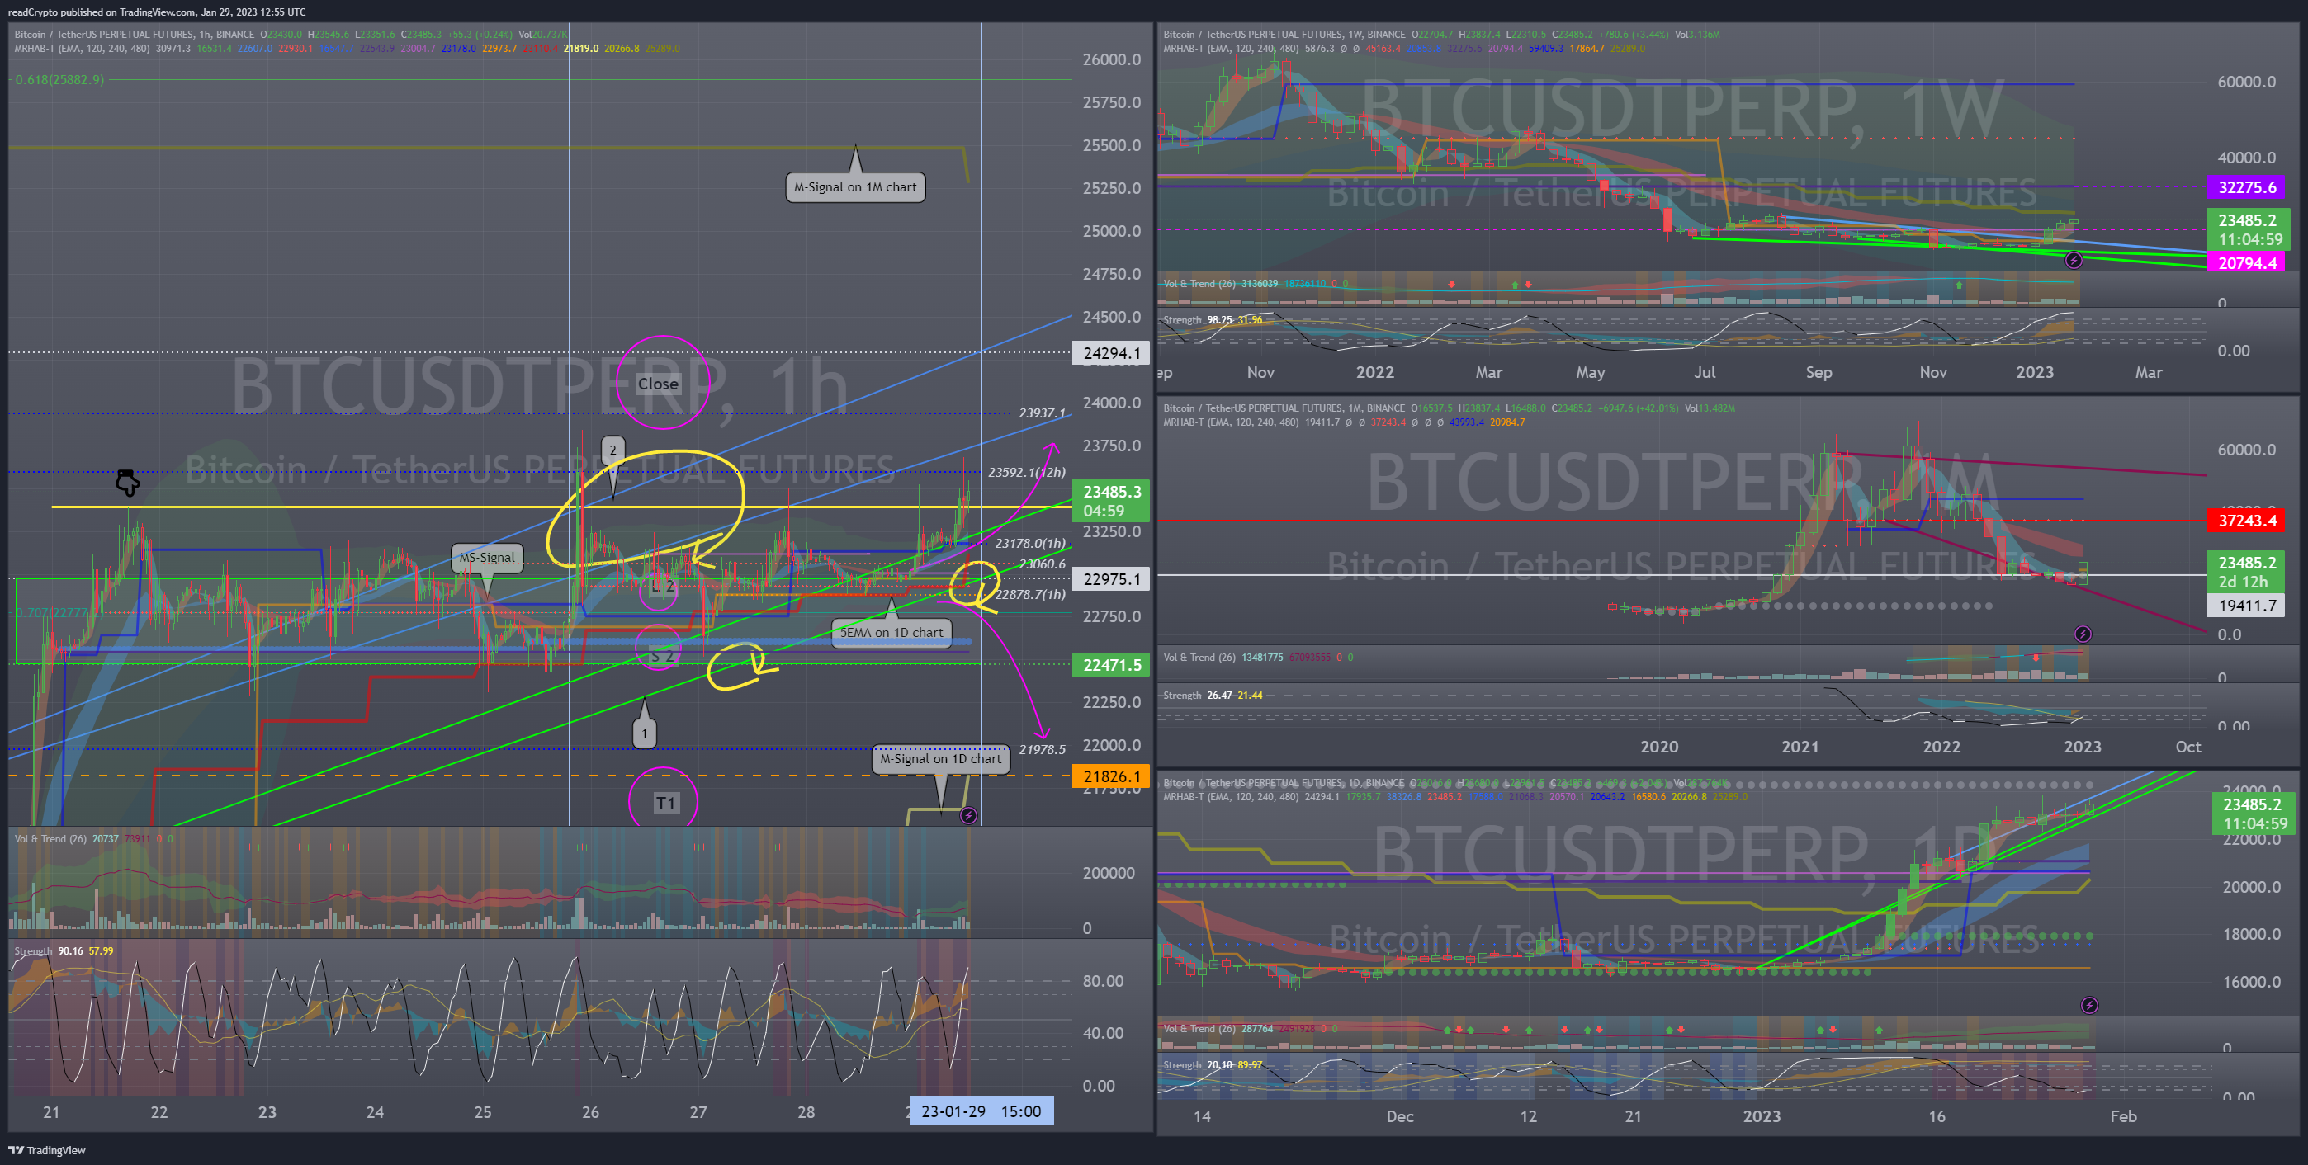Click the '21978.5' level annotation
This screenshot has height=1165, width=2308.
point(1042,749)
